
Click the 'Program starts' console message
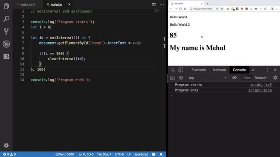[x=188, y=85]
